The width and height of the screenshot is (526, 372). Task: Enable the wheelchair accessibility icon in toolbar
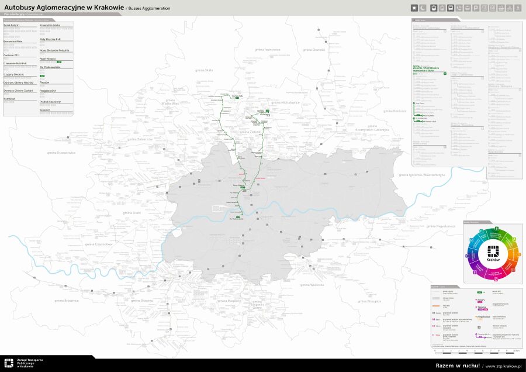point(517,7)
